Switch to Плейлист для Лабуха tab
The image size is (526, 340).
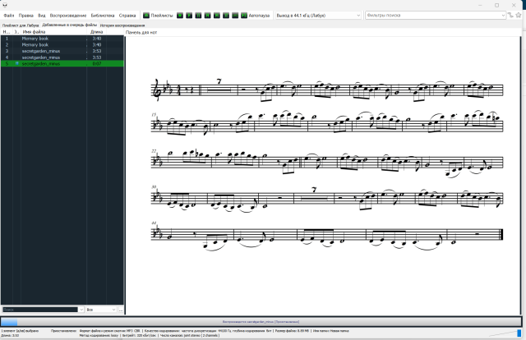(21, 25)
